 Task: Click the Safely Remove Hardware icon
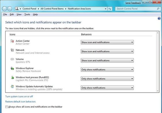pos(12,68)
